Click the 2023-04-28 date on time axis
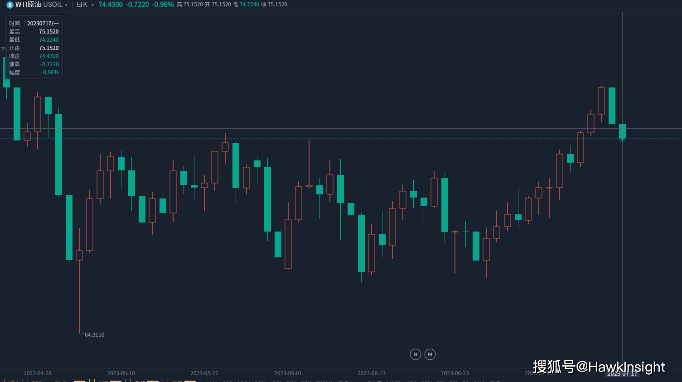Viewport: 682px width, 382px height. (x=38, y=373)
